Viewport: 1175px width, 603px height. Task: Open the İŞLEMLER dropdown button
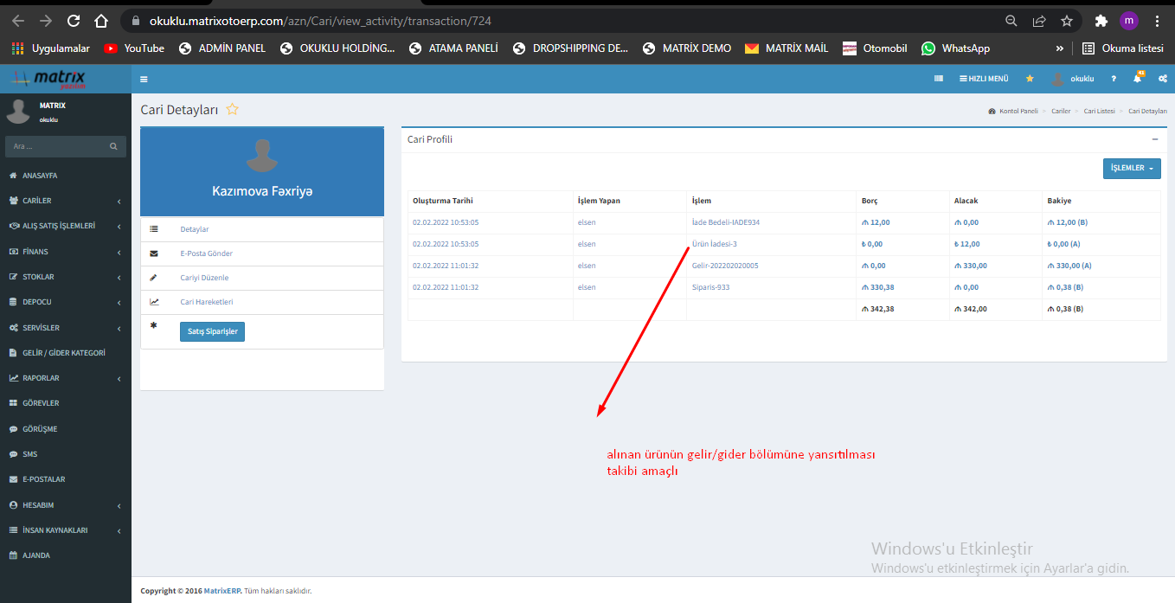pos(1131,169)
